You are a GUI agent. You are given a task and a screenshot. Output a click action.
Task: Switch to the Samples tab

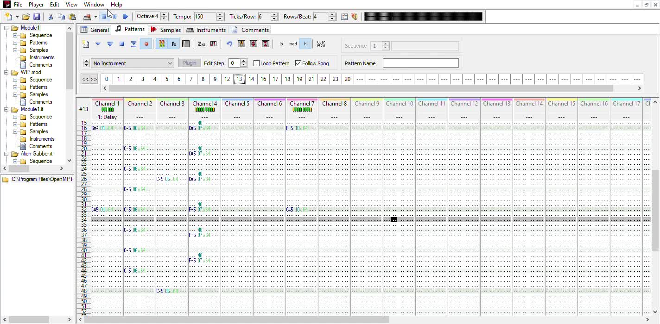[165, 30]
